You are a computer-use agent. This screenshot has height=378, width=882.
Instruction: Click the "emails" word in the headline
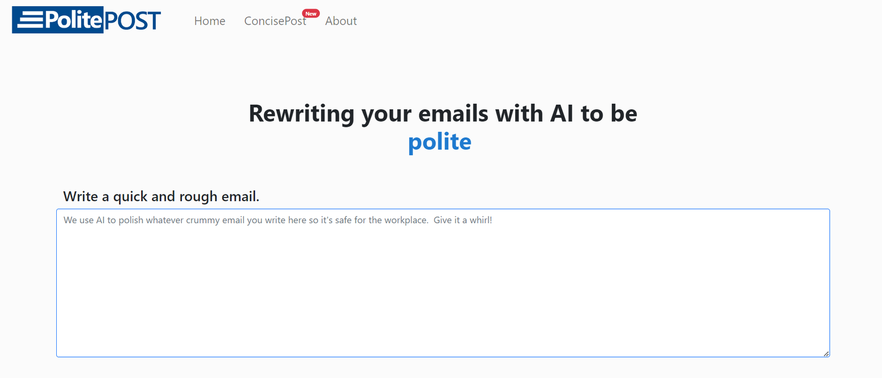coord(453,114)
